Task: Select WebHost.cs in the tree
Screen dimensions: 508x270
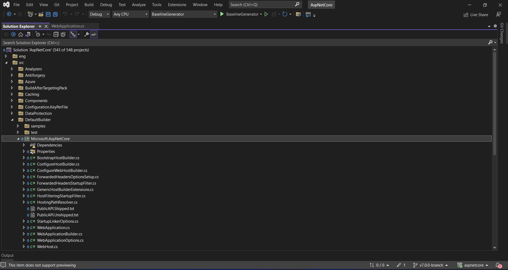Action: click(x=47, y=247)
